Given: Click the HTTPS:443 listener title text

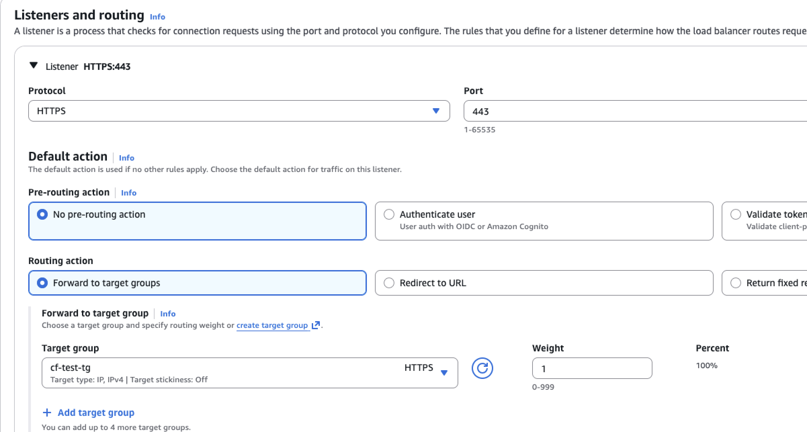Looking at the screenshot, I should pos(107,67).
